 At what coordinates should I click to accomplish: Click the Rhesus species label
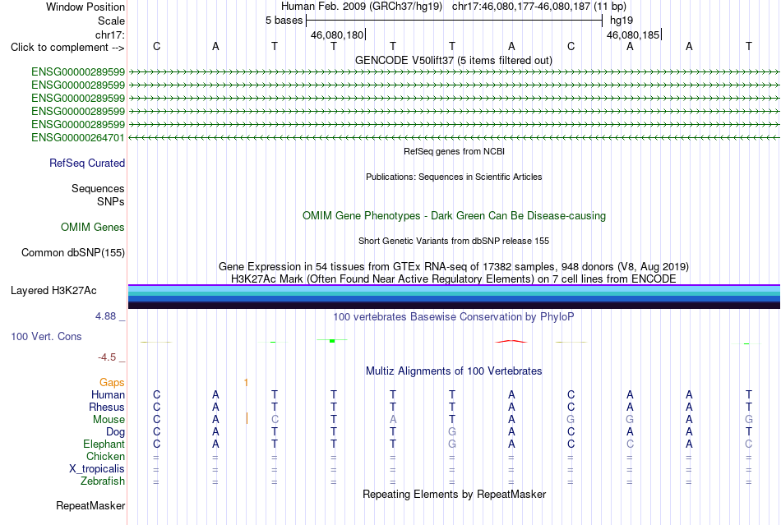coord(107,407)
